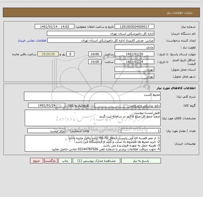Click the label حداقل تاریخ اعتبار قیمت
Screen dimensions: 203x197
point(184,62)
